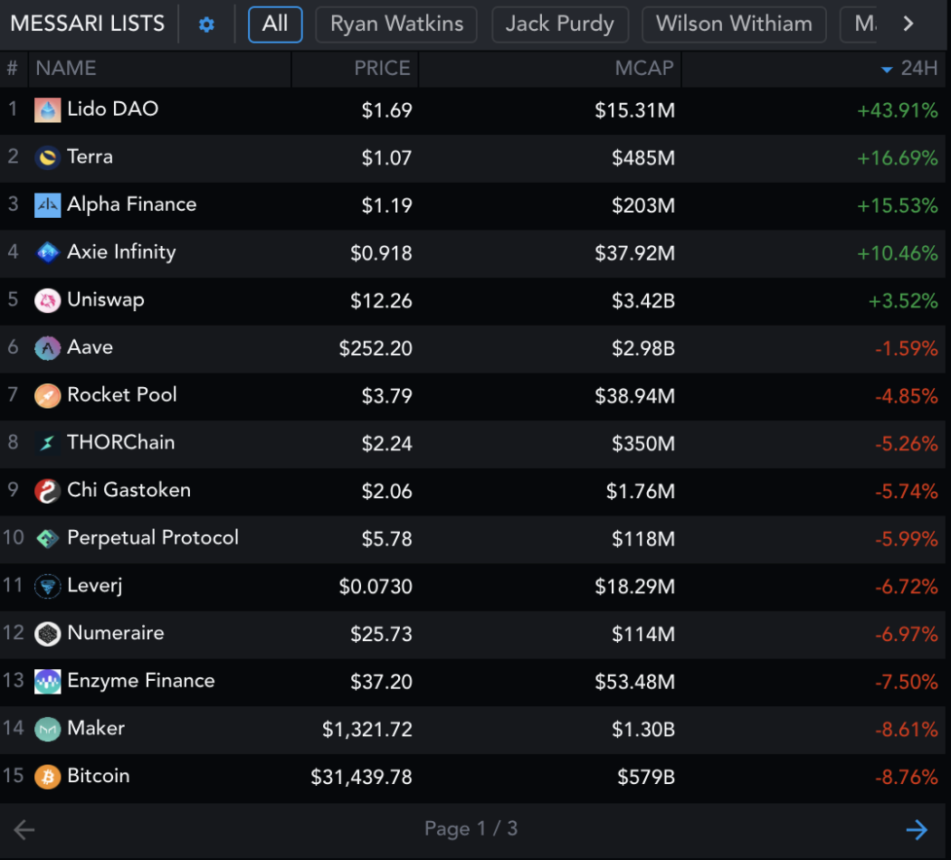Click the Numeraire logo icon
The image size is (951, 860).
coord(47,633)
